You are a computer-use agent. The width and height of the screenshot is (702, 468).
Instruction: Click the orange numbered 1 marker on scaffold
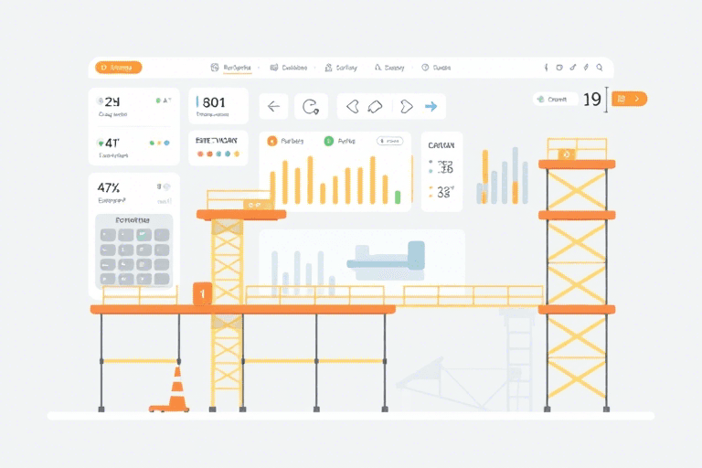(x=203, y=293)
